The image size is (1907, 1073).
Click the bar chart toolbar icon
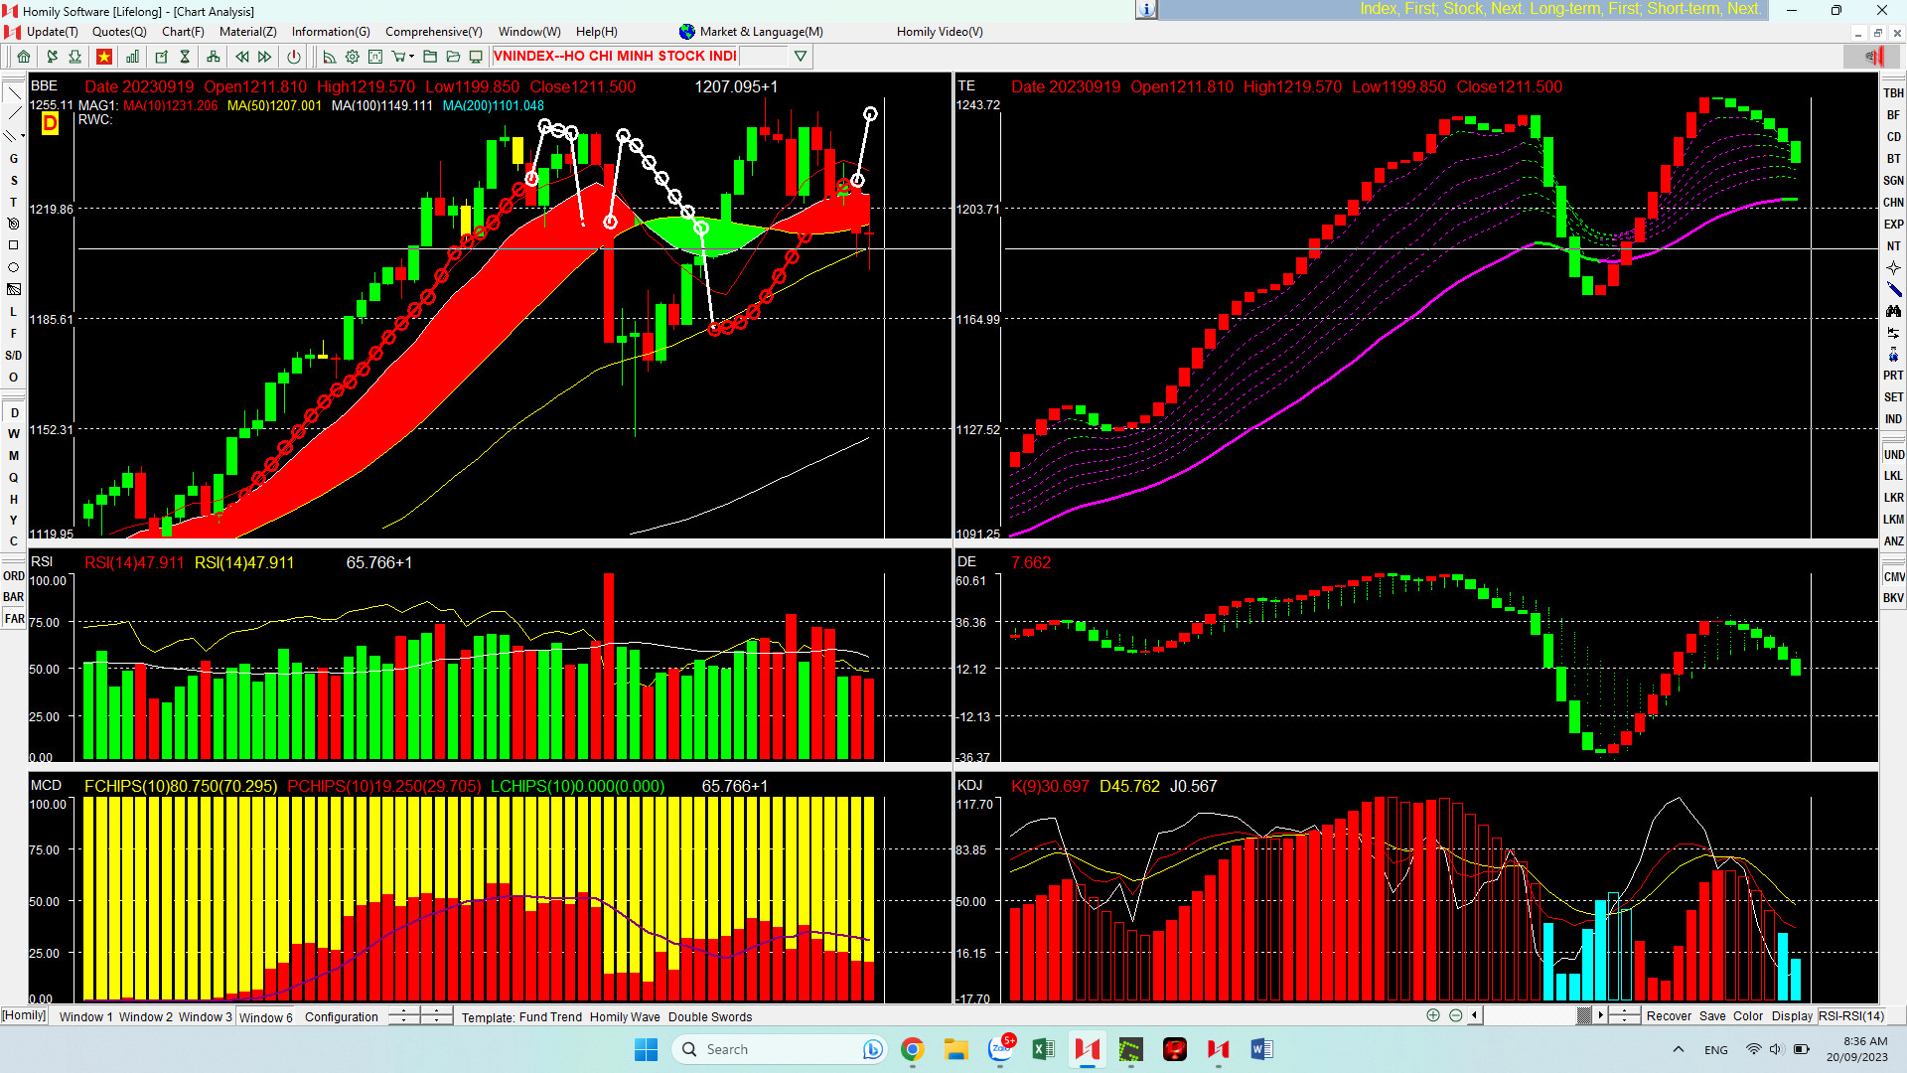point(132,57)
